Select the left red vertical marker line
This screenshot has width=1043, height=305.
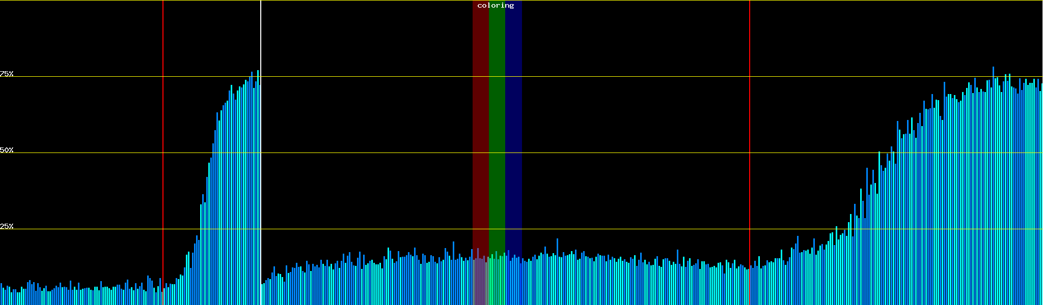[x=163, y=127]
